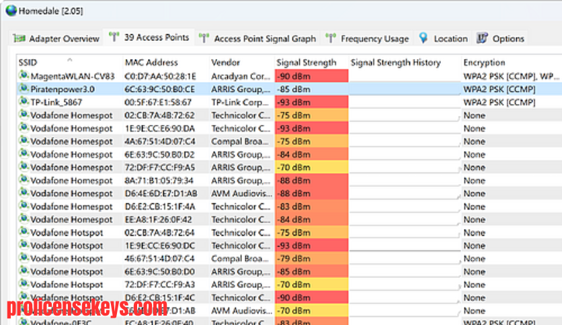Viewport: 562px width, 325px height.
Task: Open the Adapter Overview tab
Action: click(x=56, y=38)
